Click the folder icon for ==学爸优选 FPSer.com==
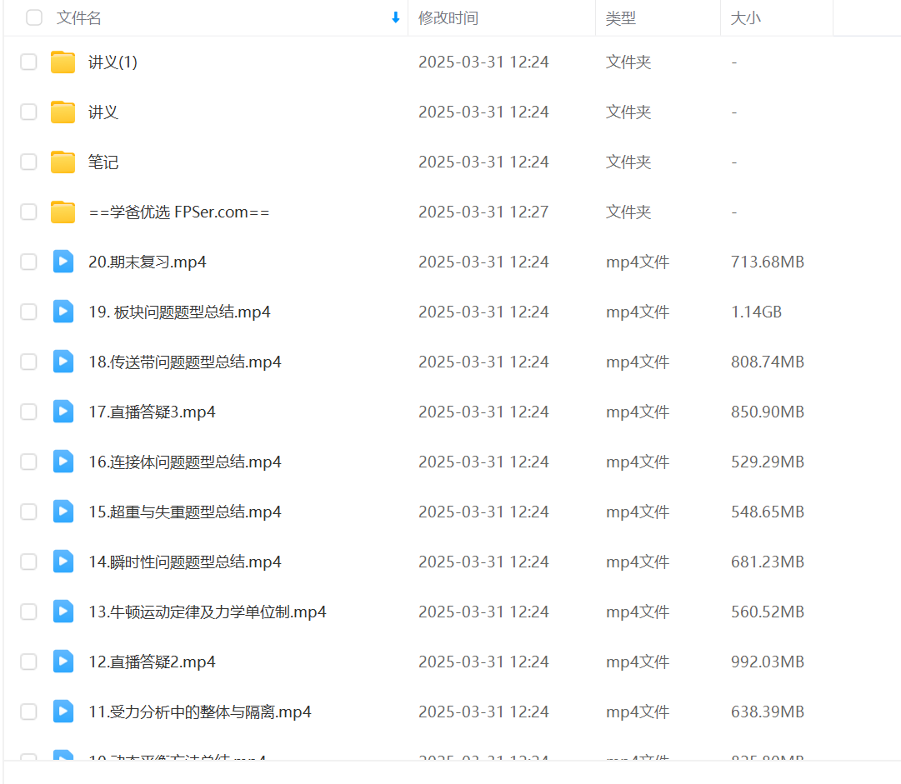 pos(63,212)
